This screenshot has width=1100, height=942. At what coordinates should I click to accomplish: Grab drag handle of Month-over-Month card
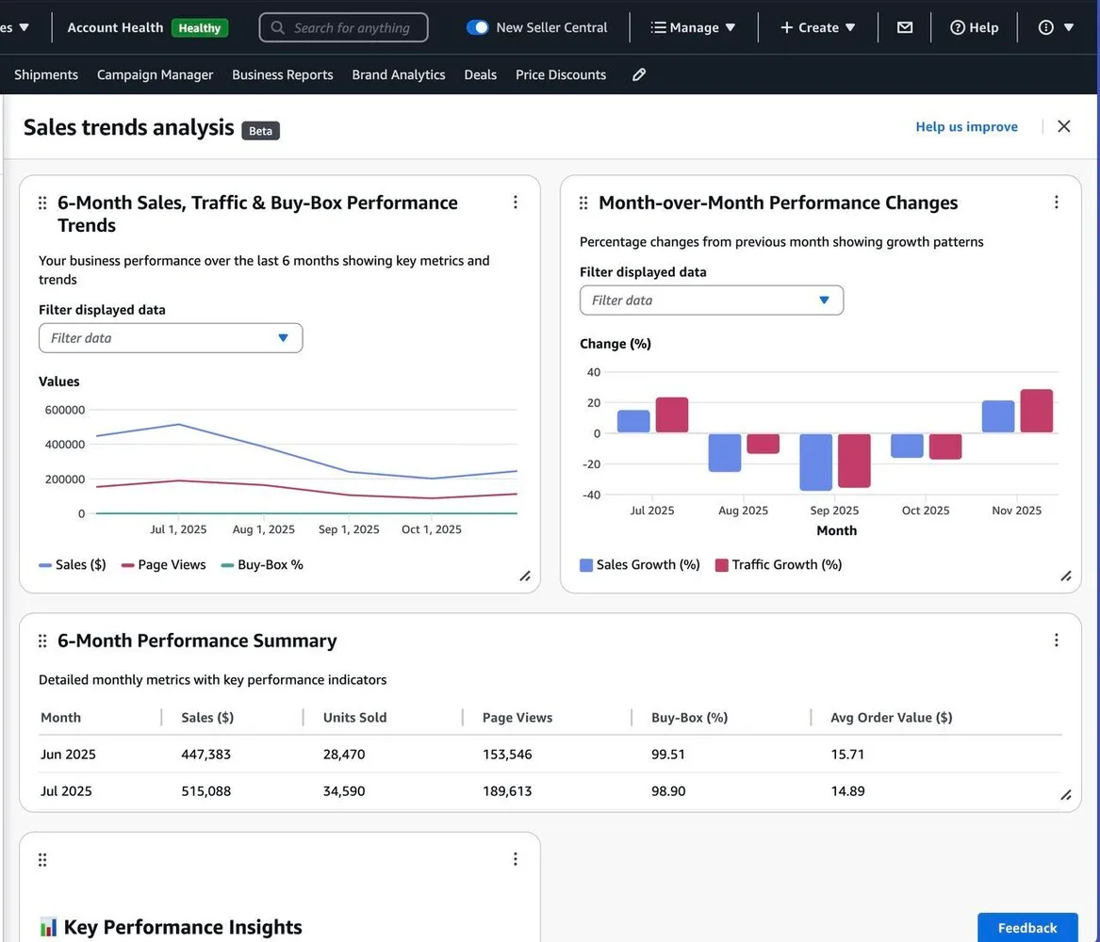click(583, 203)
